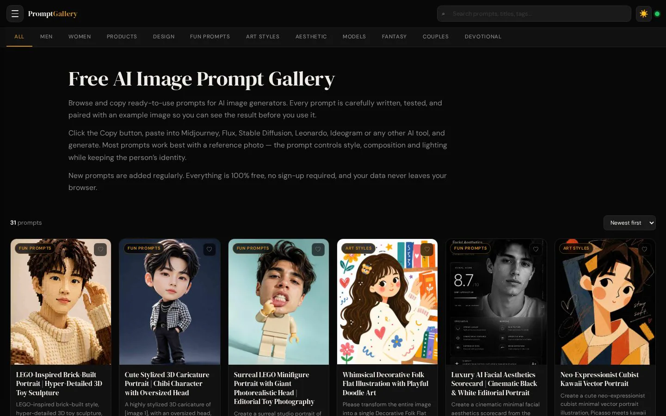
Task: Click the PromptGallery logo
Action: point(53,14)
